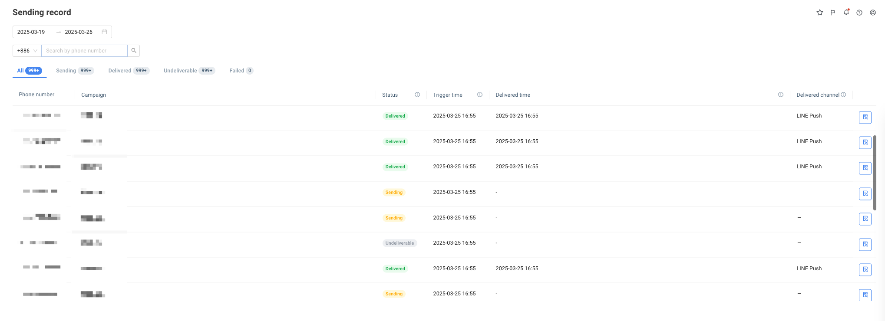
Task: Open the help question mark icon
Action: (x=859, y=13)
